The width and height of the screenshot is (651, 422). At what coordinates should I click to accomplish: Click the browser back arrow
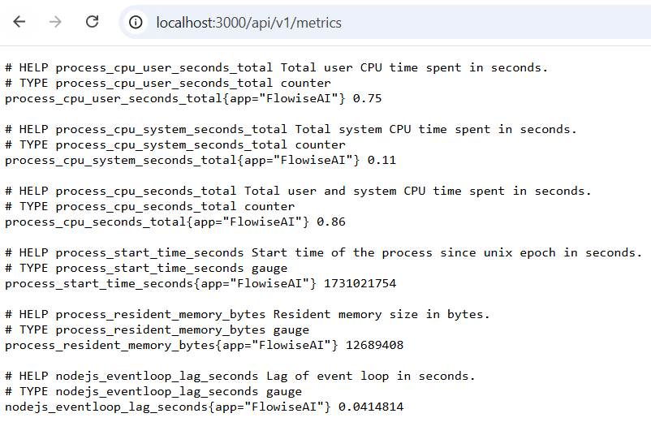[19, 22]
